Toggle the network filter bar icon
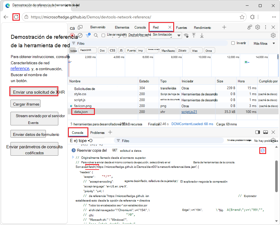 [x=88, y=35]
